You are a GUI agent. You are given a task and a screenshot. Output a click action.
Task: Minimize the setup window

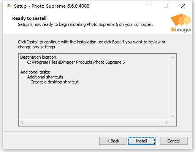pos(149,6)
